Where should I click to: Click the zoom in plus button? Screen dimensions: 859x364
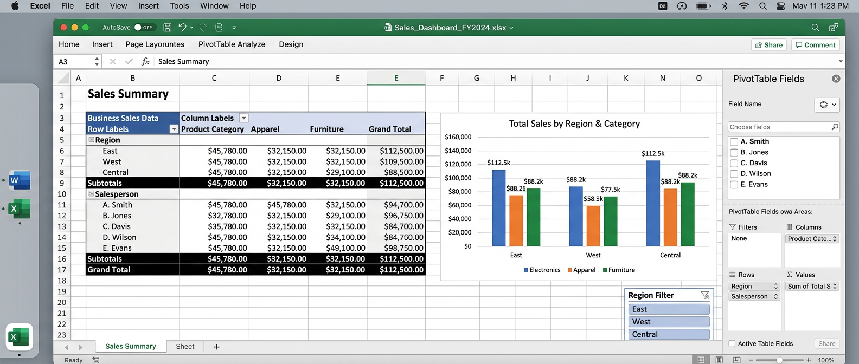pyautogui.click(x=809, y=360)
